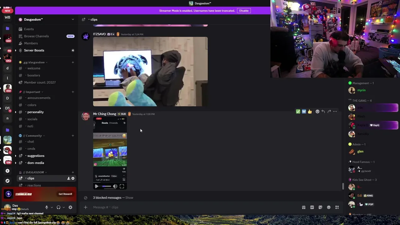The width and height of the screenshot is (400, 225).
Task: Open ITZSAVO's profile name
Action: (99, 34)
